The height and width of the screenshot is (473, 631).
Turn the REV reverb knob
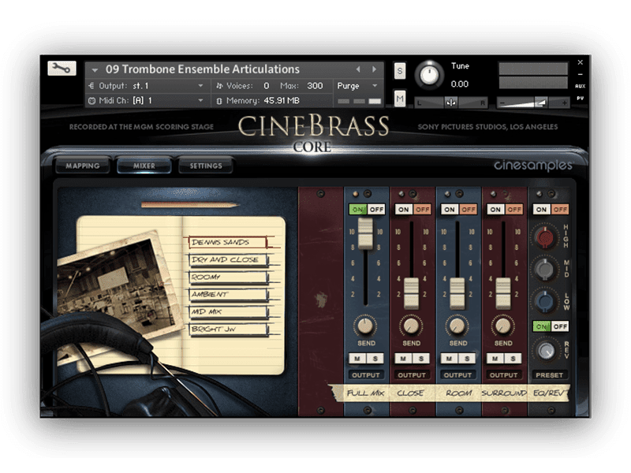click(545, 351)
